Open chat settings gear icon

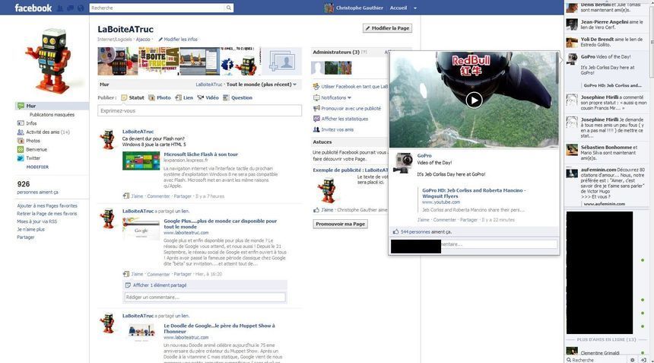click(632, 360)
